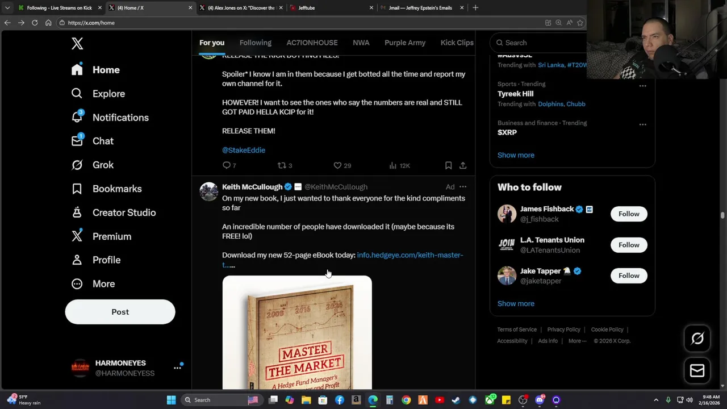
Task: Open browser tab list dropdown
Action: (7, 8)
